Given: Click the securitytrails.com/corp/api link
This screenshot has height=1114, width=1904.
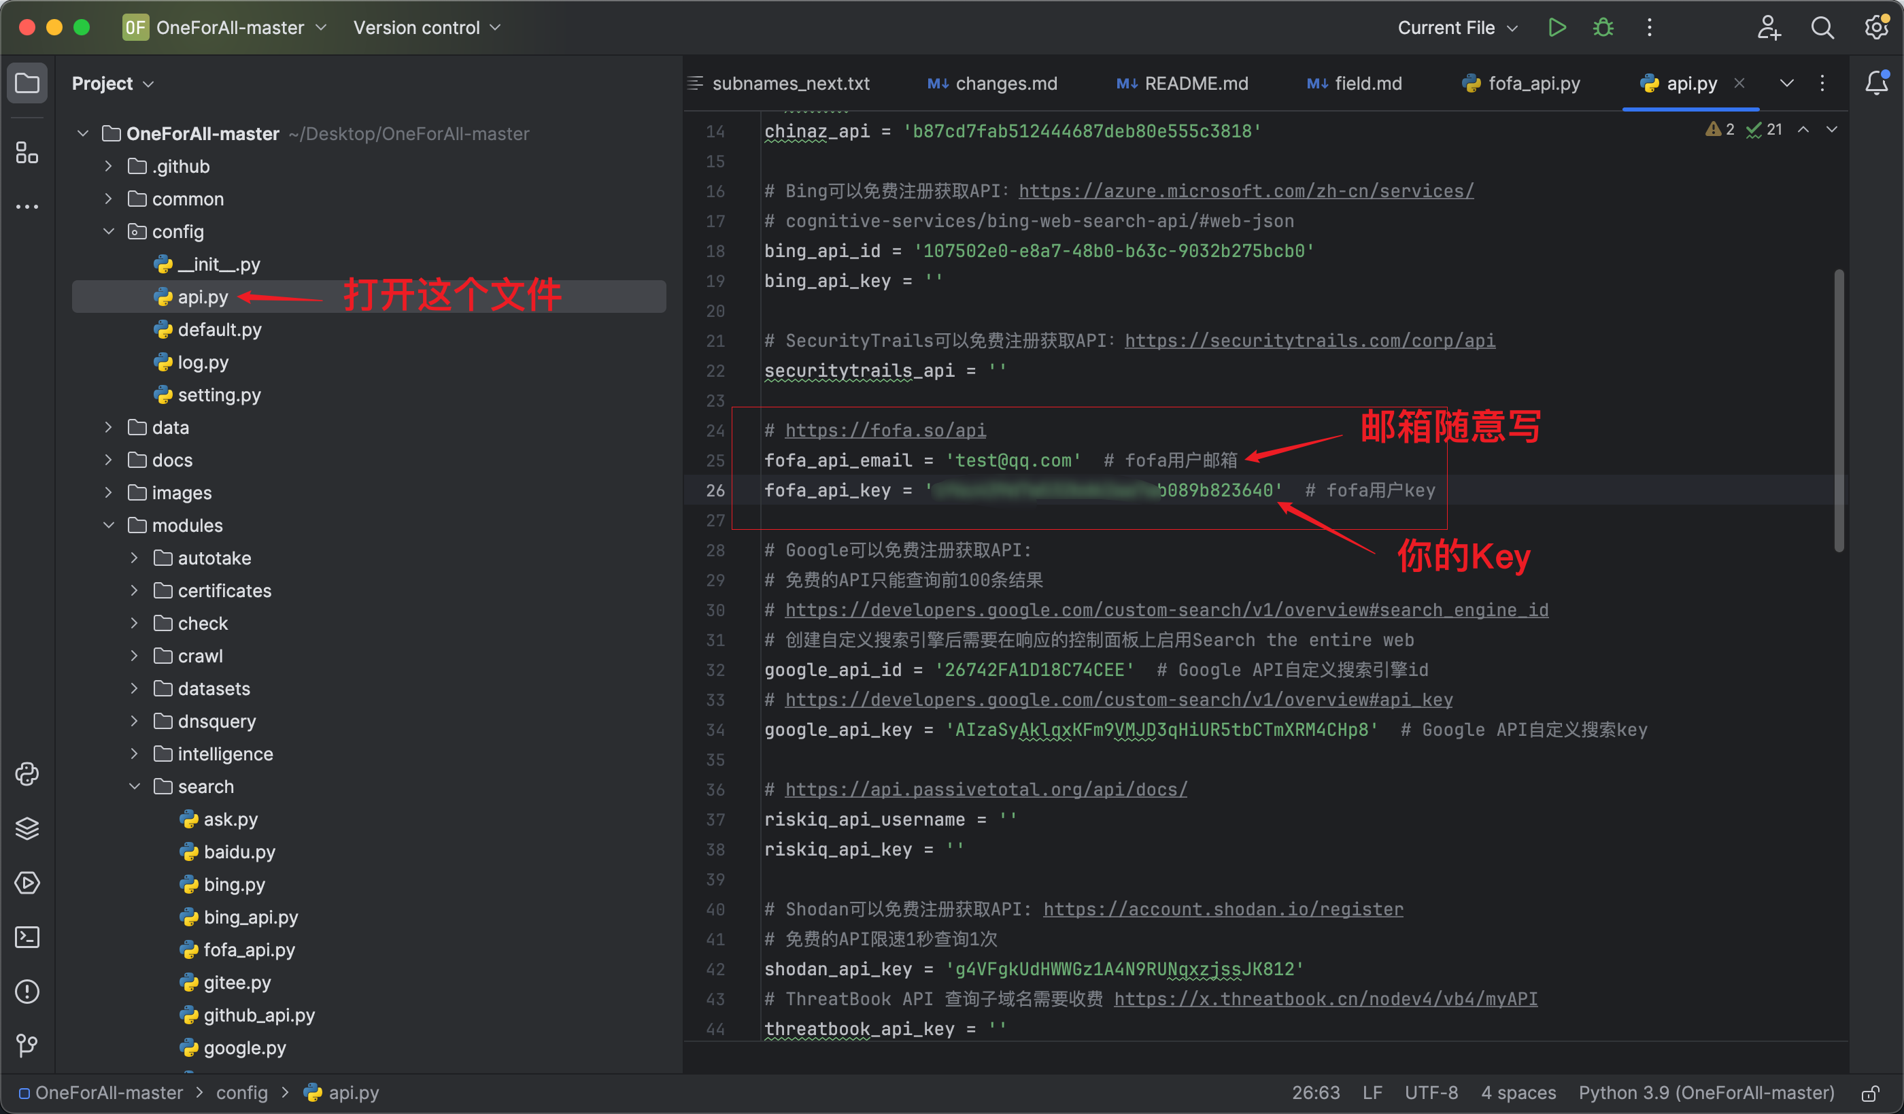Looking at the screenshot, I should (x=1310, y=341).
